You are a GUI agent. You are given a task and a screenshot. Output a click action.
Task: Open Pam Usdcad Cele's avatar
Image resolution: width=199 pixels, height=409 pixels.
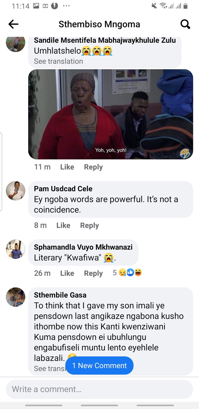pos(15,191)
